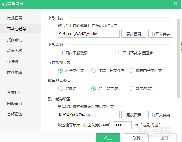Select 按专辑分文件夹 radio option

[x=131, y=70]
